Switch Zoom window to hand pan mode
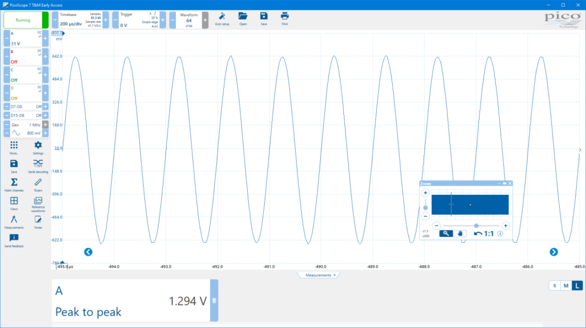 point(460,233)
